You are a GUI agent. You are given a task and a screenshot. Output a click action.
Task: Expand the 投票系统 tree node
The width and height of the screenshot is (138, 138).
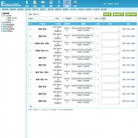[x=2, y=22]
